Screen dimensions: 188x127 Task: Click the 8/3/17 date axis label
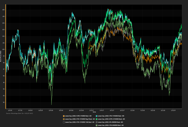click(x=112, y=110)
